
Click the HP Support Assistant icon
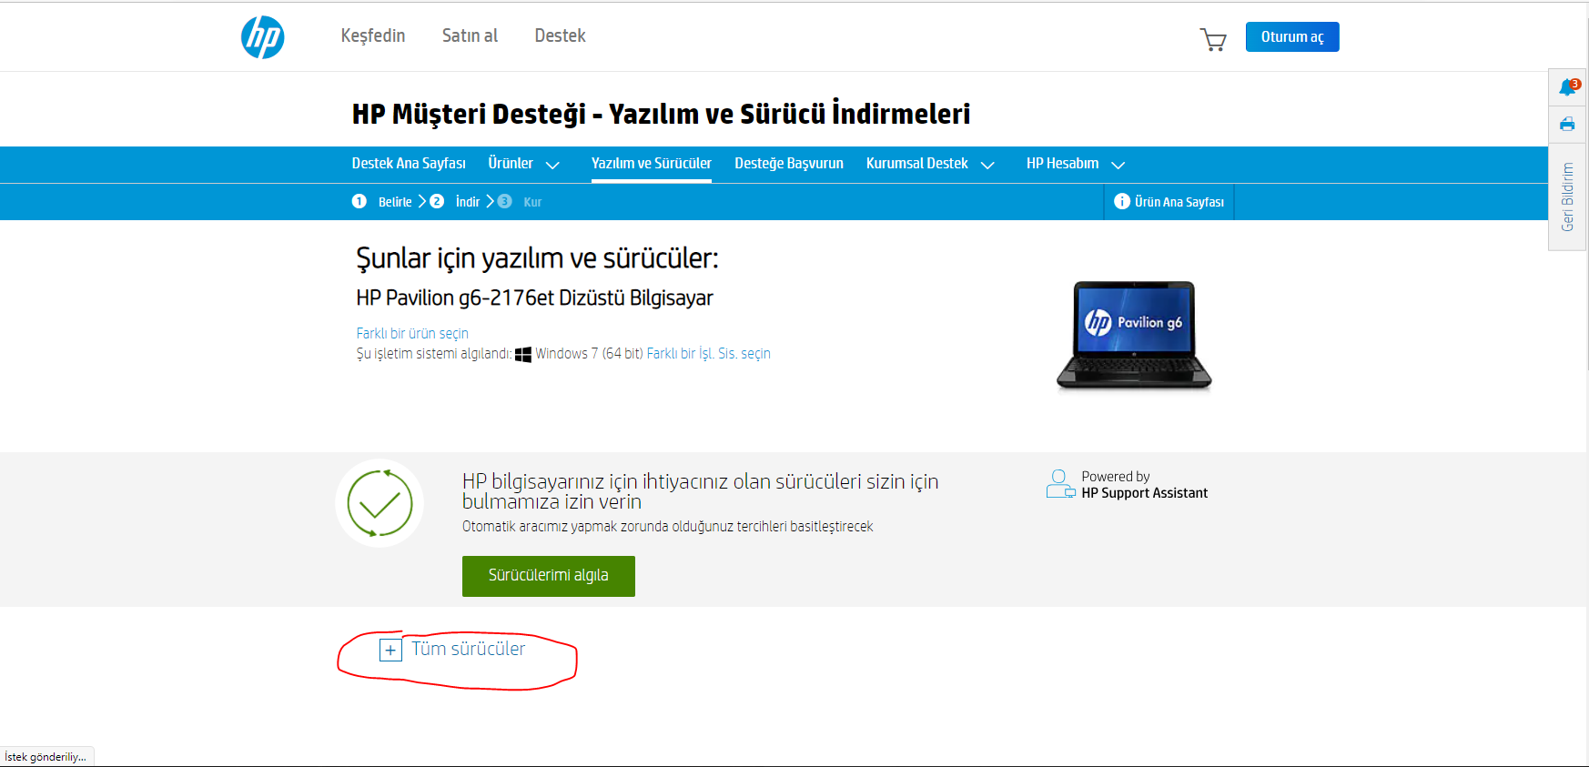pyautogui.click(x=1060, y=484)
